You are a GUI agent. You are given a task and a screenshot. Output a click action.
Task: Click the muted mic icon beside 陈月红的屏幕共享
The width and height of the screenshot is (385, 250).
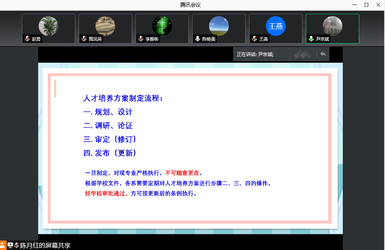coord(17,245)
